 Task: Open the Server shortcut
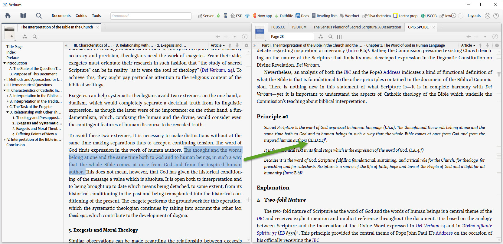point(206,16)
